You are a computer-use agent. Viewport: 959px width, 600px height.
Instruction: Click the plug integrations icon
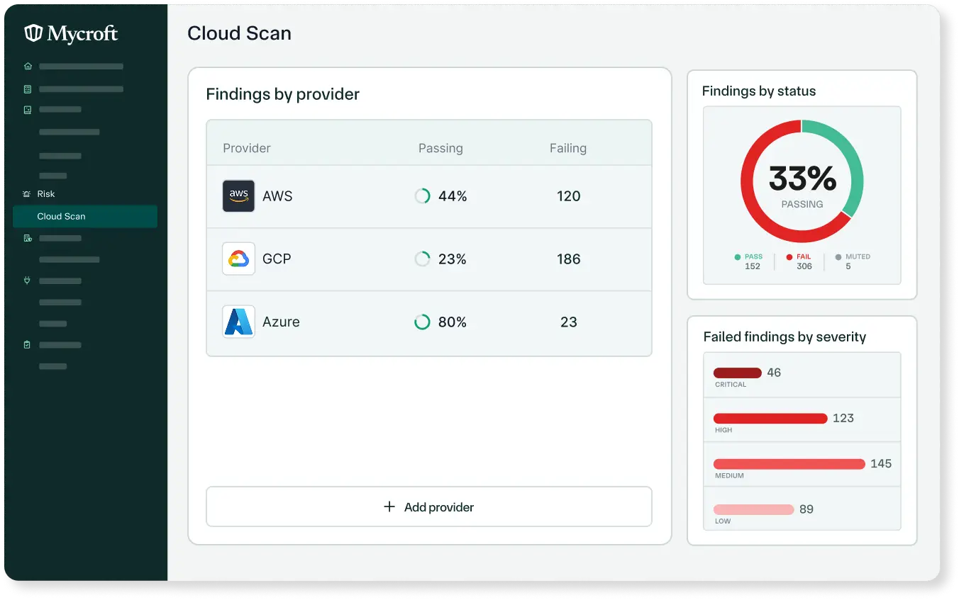[x=28, y=281]
